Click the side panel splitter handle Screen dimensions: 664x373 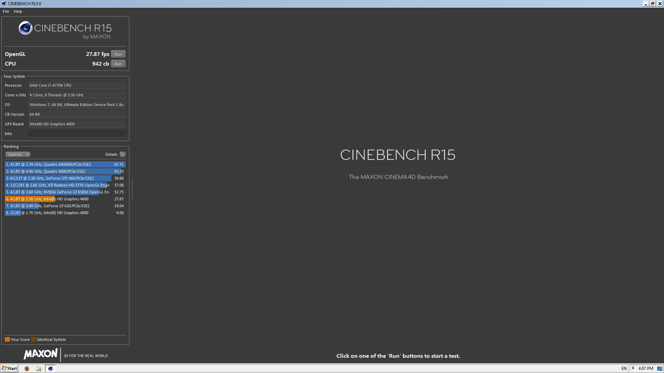click(132, 189)
